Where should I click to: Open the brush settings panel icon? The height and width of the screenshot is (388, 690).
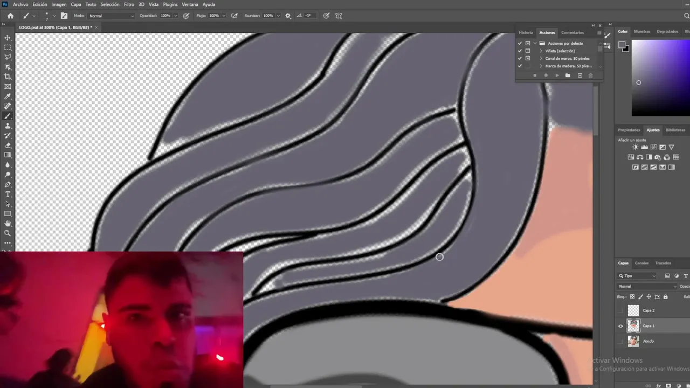point(64,16)
